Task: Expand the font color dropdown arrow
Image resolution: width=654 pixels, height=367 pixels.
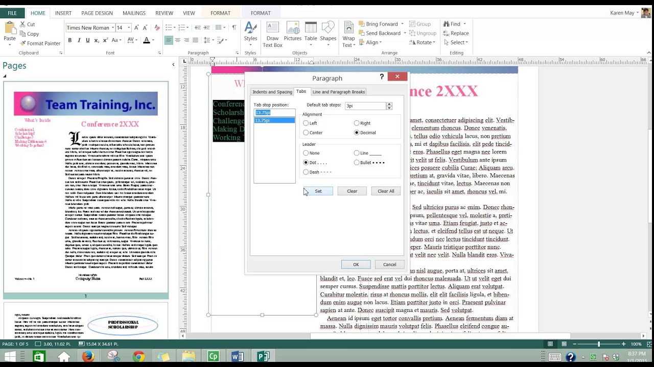Action: (x=153, y=40)
